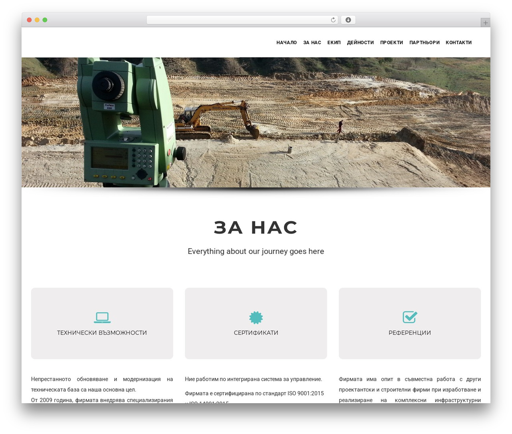This screenshot has height=434, width=512.
Task: Minimize the window with the yellow button
Action: (x=37, y=20)
